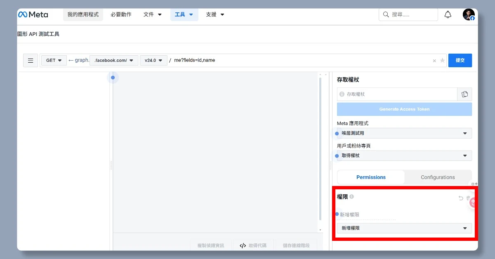Open the 新增權限 dropdown
This screenshot has height=259, width=495.
tap(404, 228)
